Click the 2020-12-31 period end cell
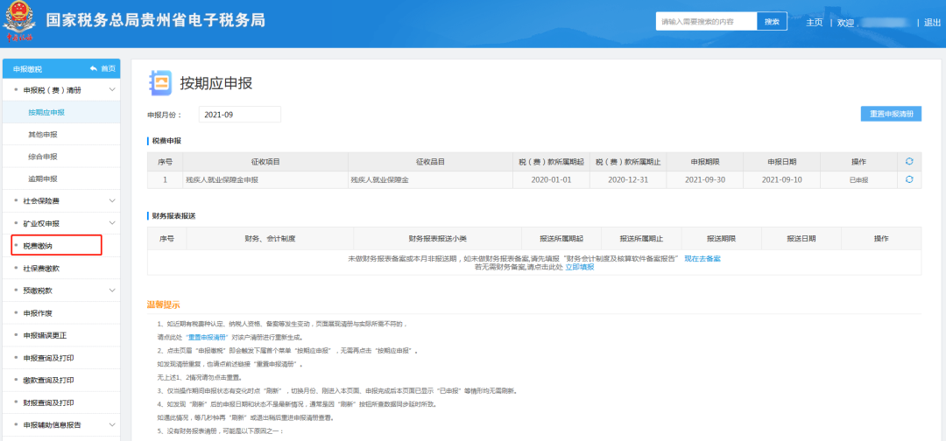Viewport: 946px width, 441px height. (627, 179)
